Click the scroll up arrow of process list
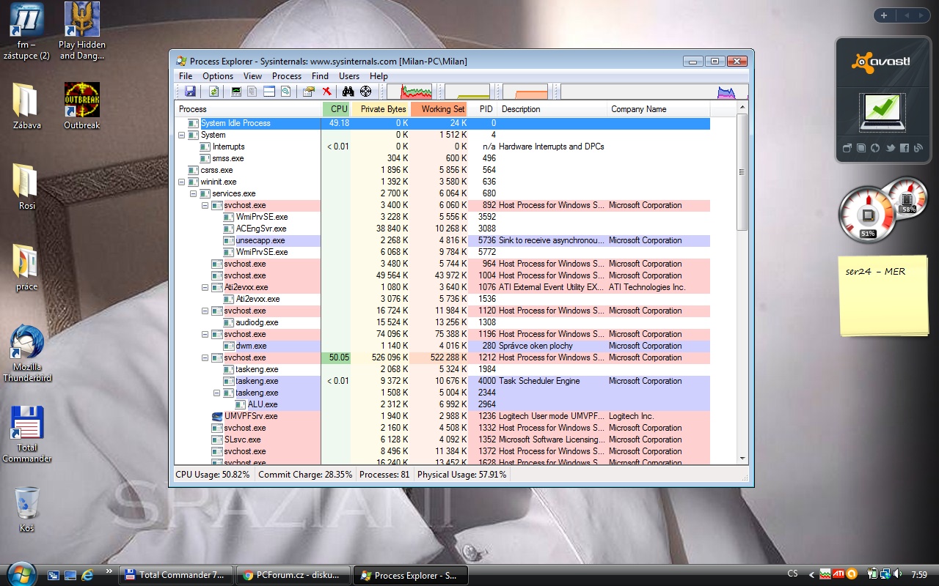Image resolution: width=939 pixels, height=586 pixels. pyautogui.click(x=742, y=108)
